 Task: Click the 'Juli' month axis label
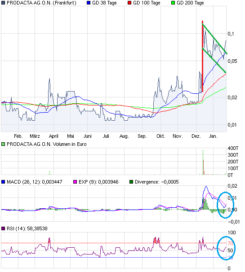(x=106, y=136)
